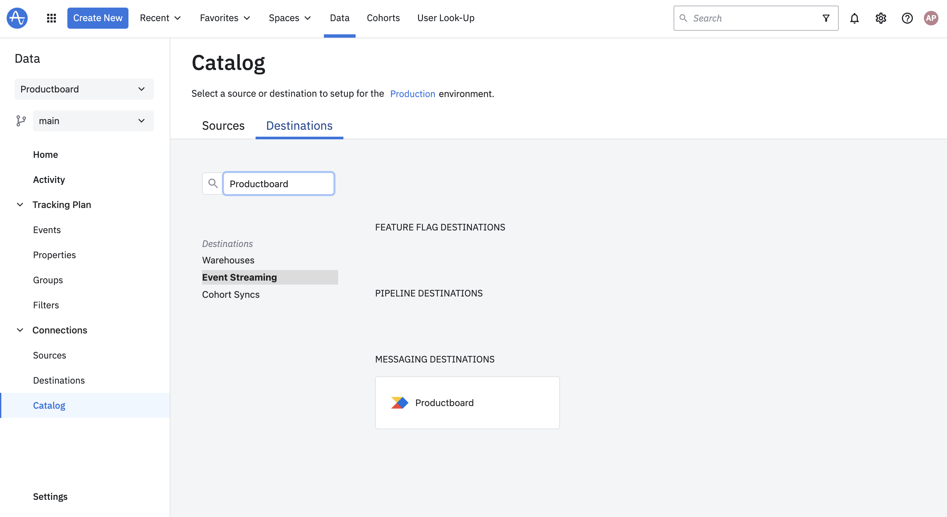947x517 pixels.
Task: Click the branch icon beside main
Action: (x=21, y=121)
